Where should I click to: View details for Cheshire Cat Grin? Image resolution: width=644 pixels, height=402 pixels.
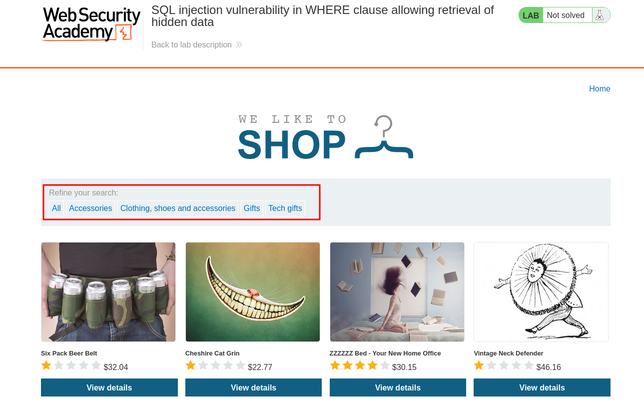click(x=253, y=387)
